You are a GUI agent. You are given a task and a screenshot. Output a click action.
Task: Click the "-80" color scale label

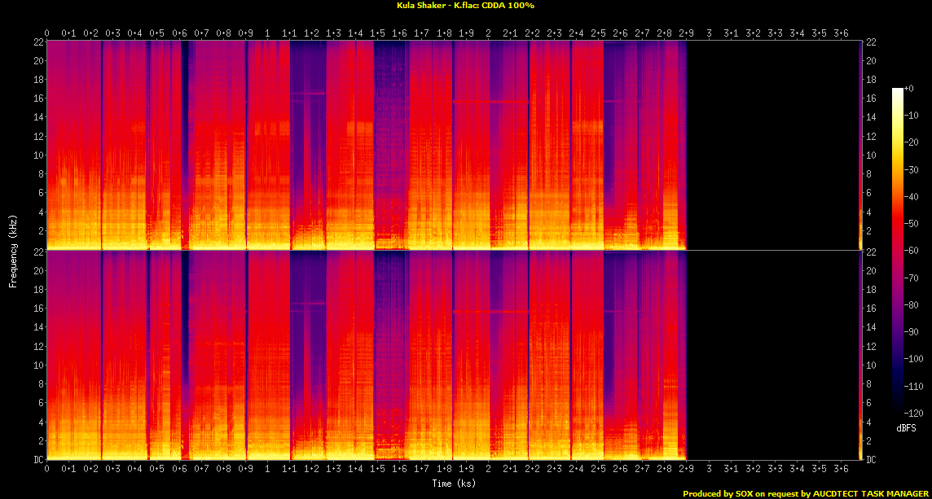[911, 304]
